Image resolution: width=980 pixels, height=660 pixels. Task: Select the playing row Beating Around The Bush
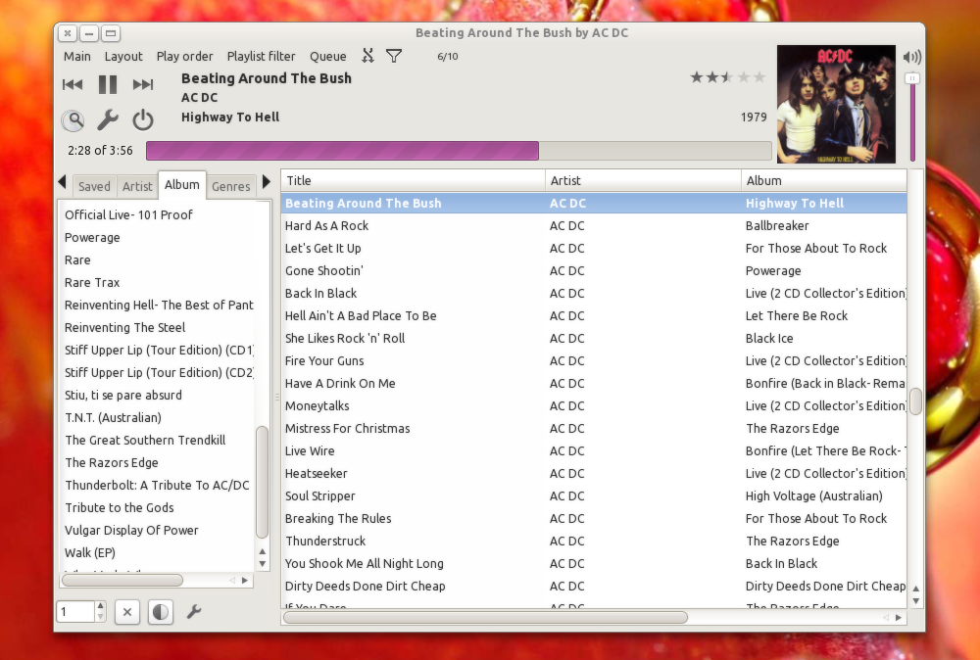[594, 203]
